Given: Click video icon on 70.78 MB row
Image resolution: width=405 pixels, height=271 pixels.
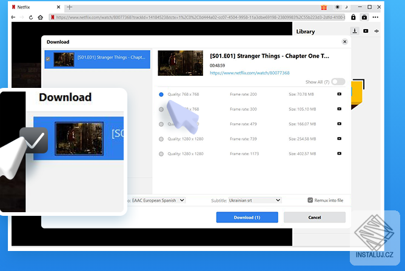Looking at the screenshot, I should [340, 94].
